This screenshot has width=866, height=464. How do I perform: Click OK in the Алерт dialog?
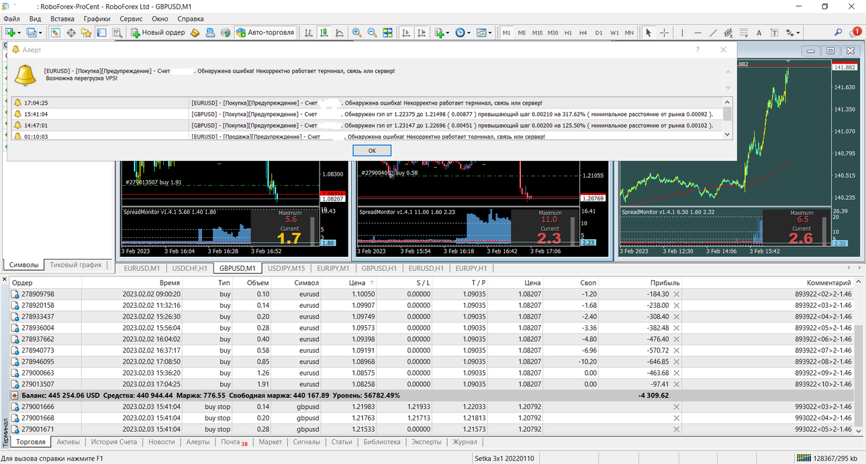pos(372,150)
